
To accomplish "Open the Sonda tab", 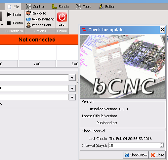I will point(60,7).
